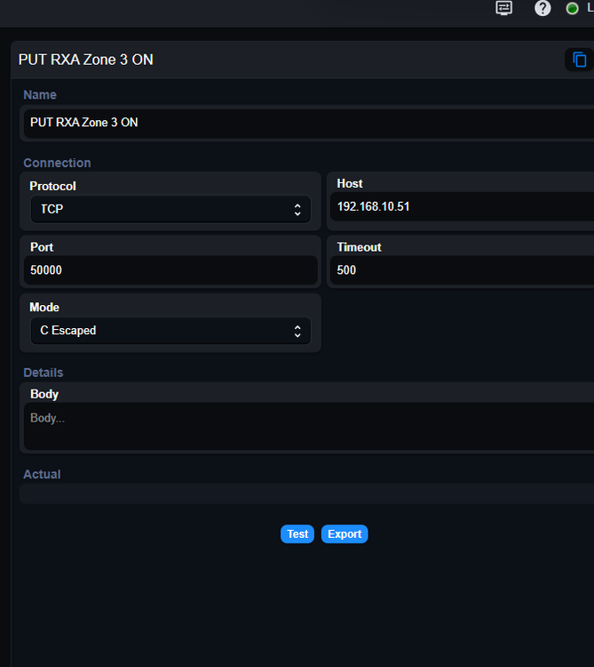Open the Protocol dropdown set to TCP
Viewport: 594px width, 667px height.
click(x=170, y=209)
